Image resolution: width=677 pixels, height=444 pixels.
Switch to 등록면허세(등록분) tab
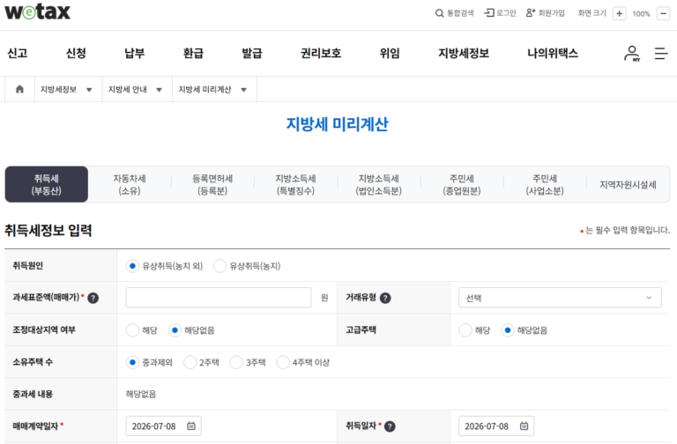[212, 184]
